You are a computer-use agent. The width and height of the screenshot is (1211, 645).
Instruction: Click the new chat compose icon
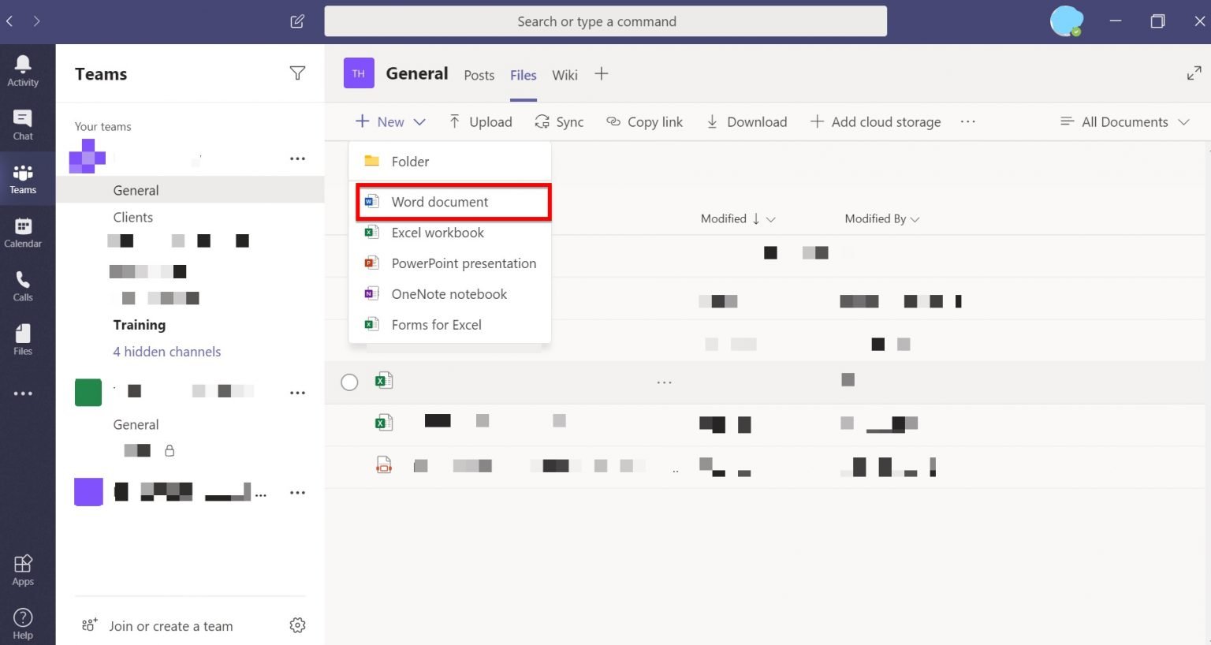pyautogui.click(x=297, y=21)
